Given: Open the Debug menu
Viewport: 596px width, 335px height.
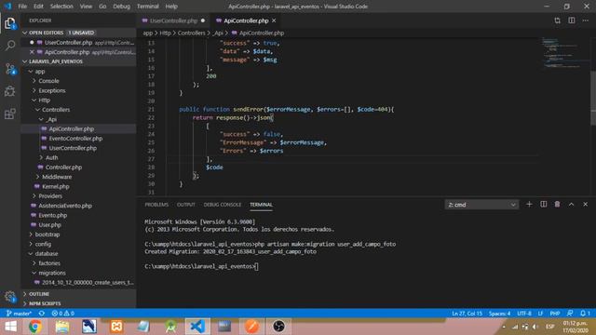Looking at the screenshot, I should 122,7.
